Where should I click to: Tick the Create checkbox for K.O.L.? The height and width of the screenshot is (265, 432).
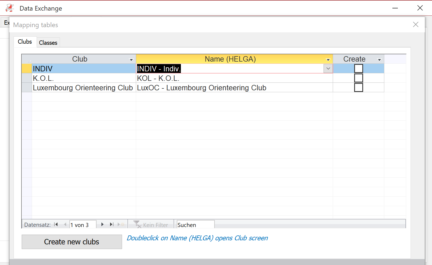coord(359,78)
